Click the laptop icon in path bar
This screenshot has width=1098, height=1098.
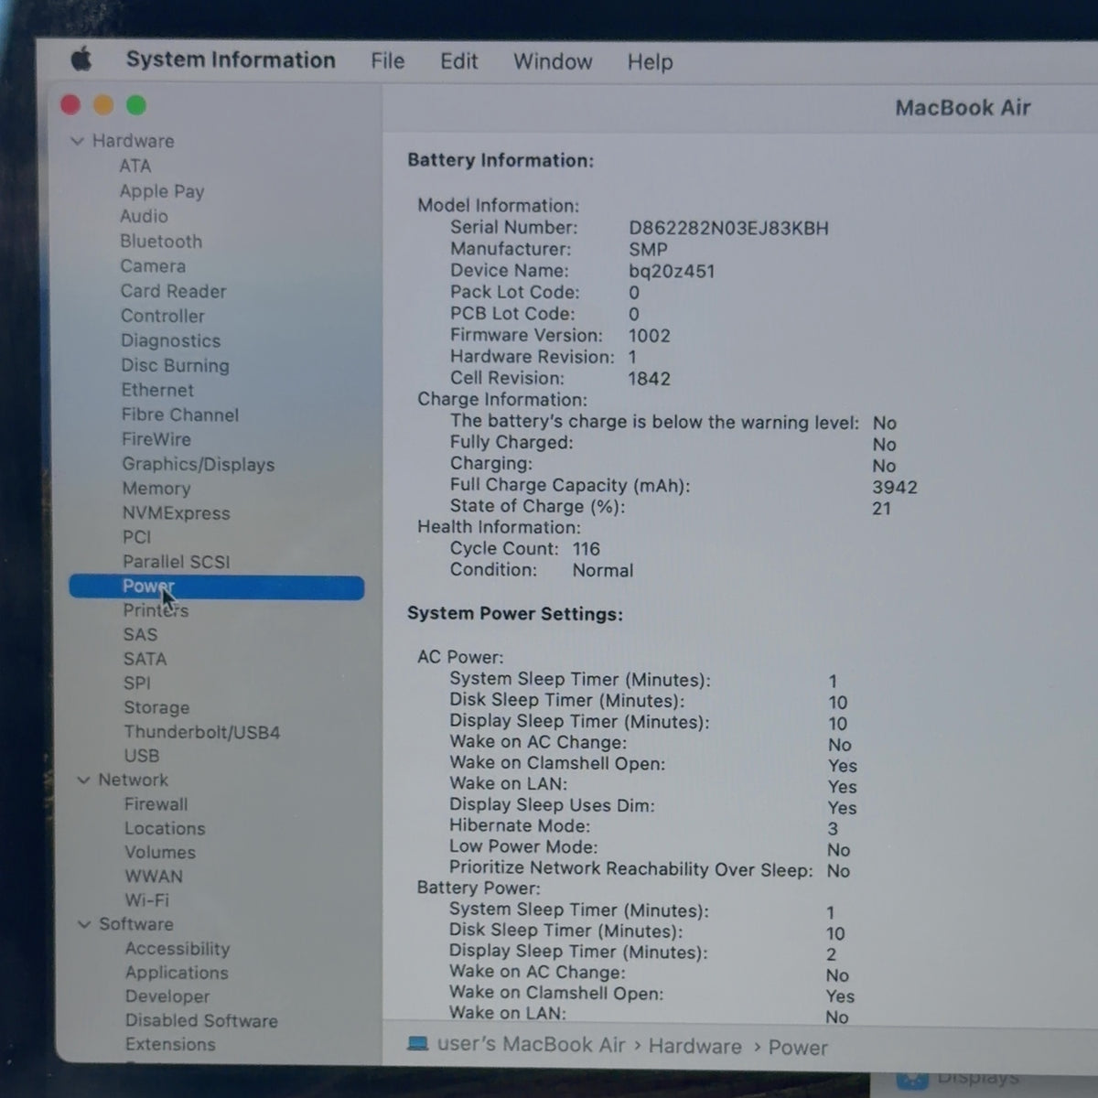(x=417, y=1044)
